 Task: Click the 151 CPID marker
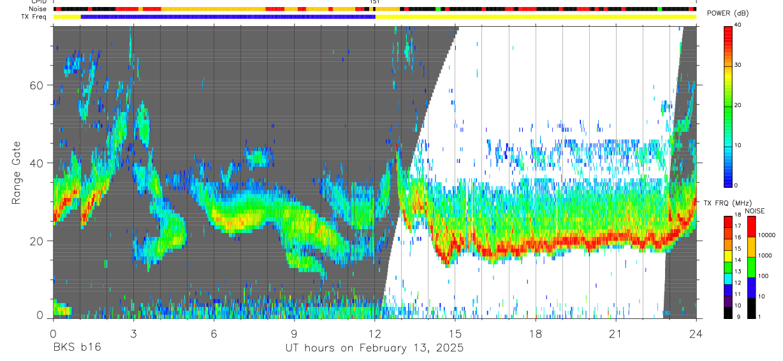point(375,3)
